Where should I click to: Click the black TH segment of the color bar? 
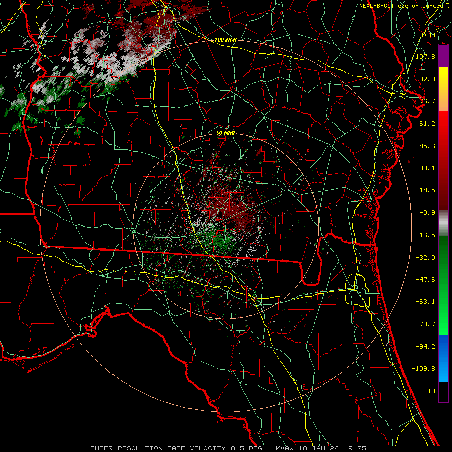click(443, 392)
